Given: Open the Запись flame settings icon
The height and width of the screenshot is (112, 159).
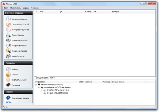Looking at the screenshot, I should pos(8,74).
